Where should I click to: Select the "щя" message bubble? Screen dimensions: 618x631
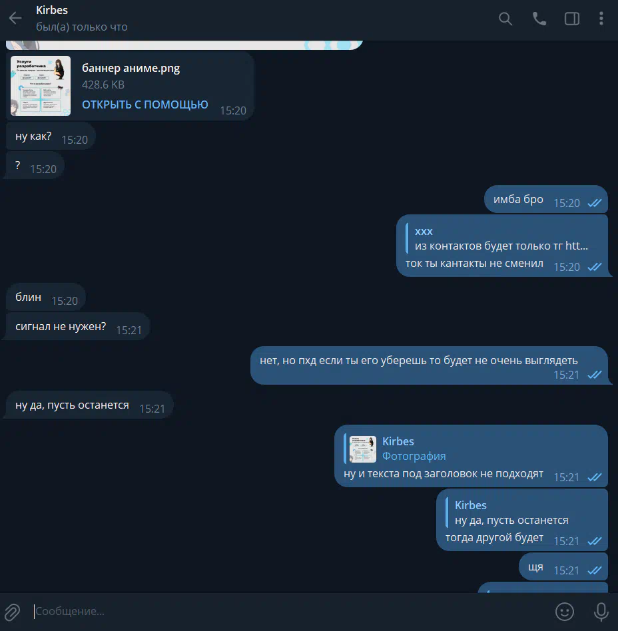pos(563,566)
